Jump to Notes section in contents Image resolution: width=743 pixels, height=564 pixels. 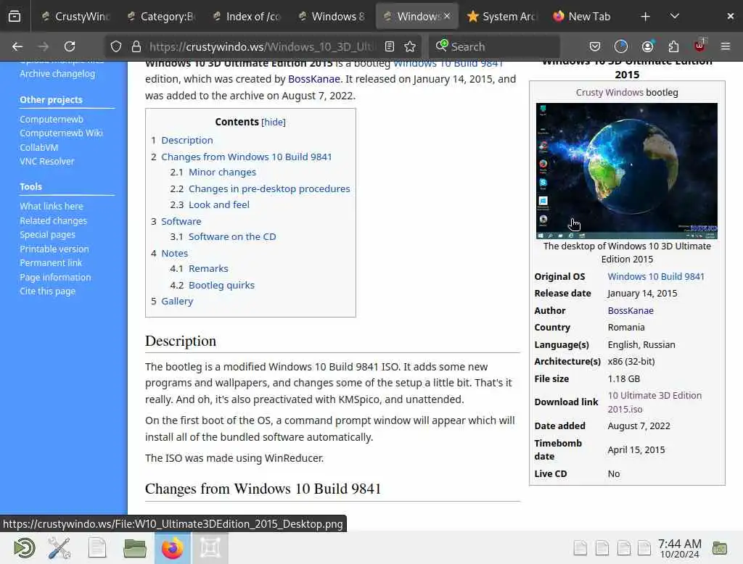pos(174,253)
